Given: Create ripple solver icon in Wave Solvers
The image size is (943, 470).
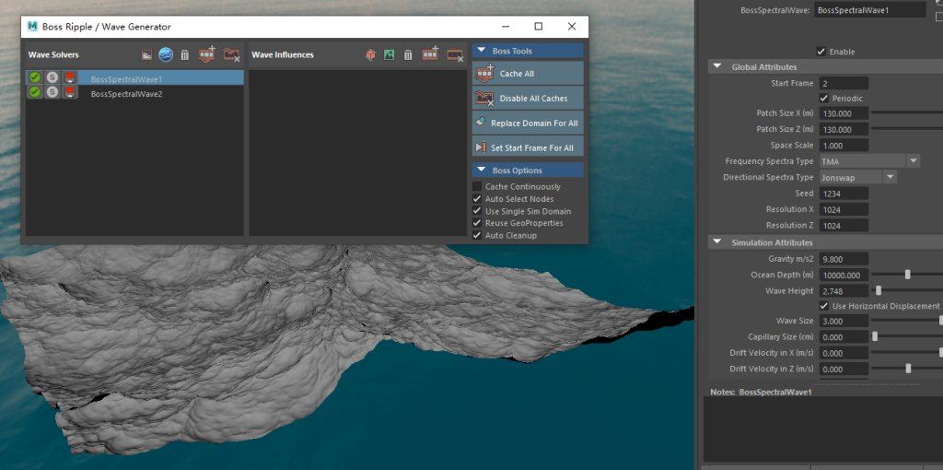Looking at the screenshot, I should click(146, 54).
